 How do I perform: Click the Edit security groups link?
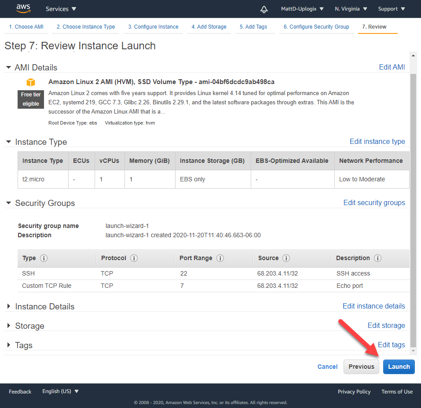pyautogui.click(x=374, y=203)
